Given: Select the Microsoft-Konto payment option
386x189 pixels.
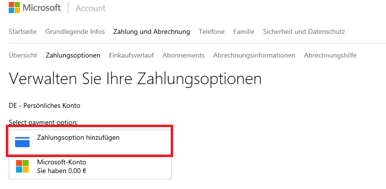Looking at the screenshot, I should [x=90, y=167].
